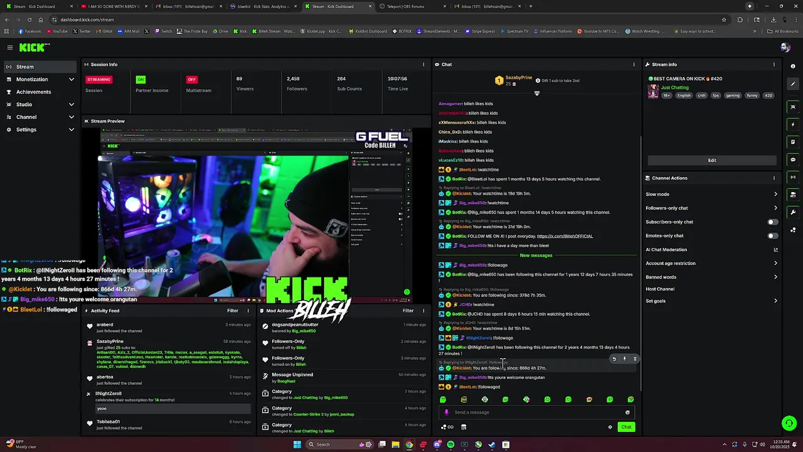Open x.com/BillehOFFICIAL link in chat

click(x=565, y=236)
